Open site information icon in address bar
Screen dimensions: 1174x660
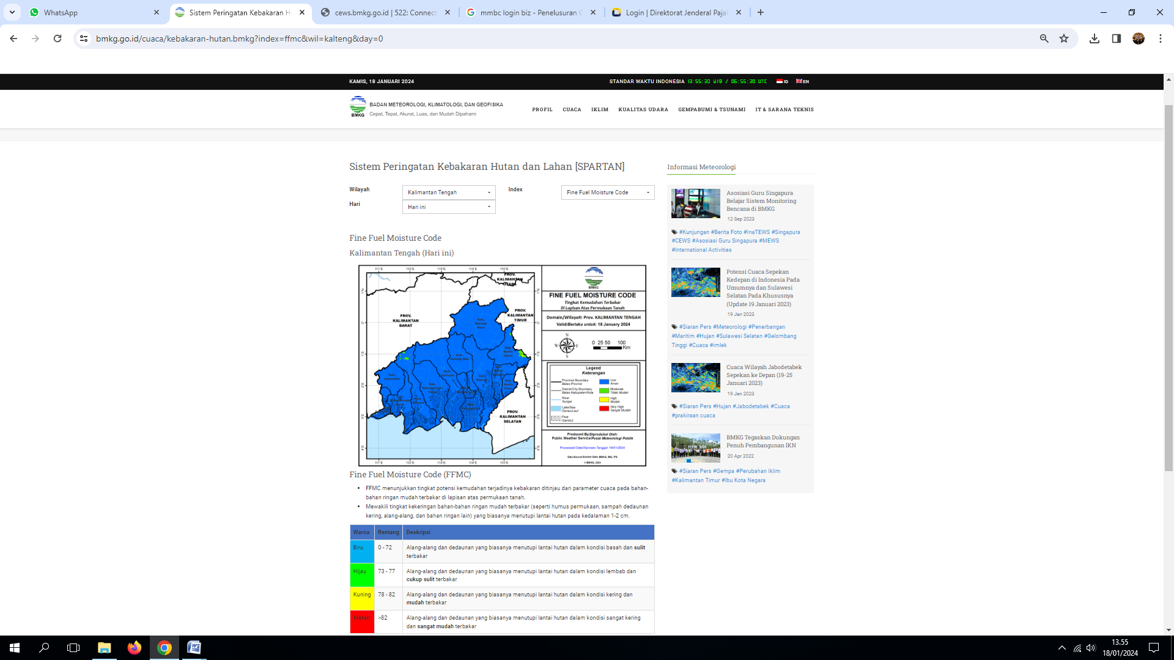[84, 38]
